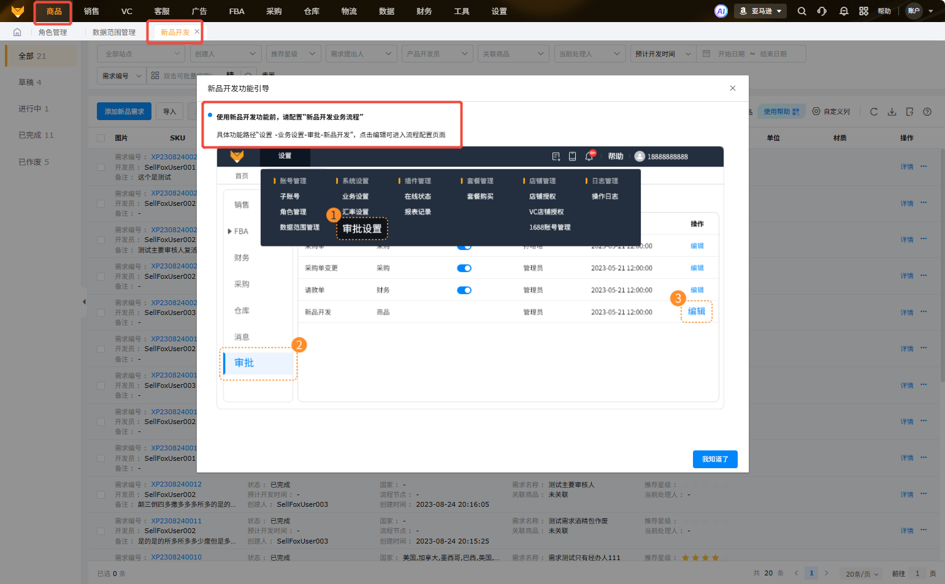Open the 需求提出人 filter dropdown

click(361, 54)
